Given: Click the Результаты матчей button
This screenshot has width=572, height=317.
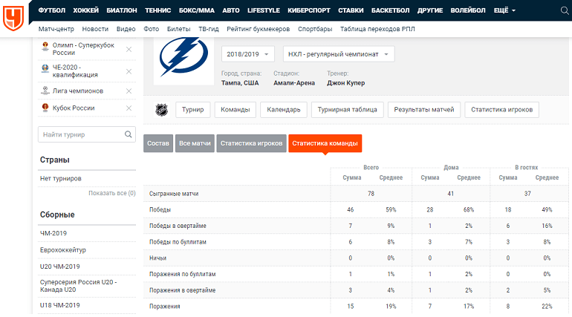Looking at the screenshot, I should click(x=424, y=110).
